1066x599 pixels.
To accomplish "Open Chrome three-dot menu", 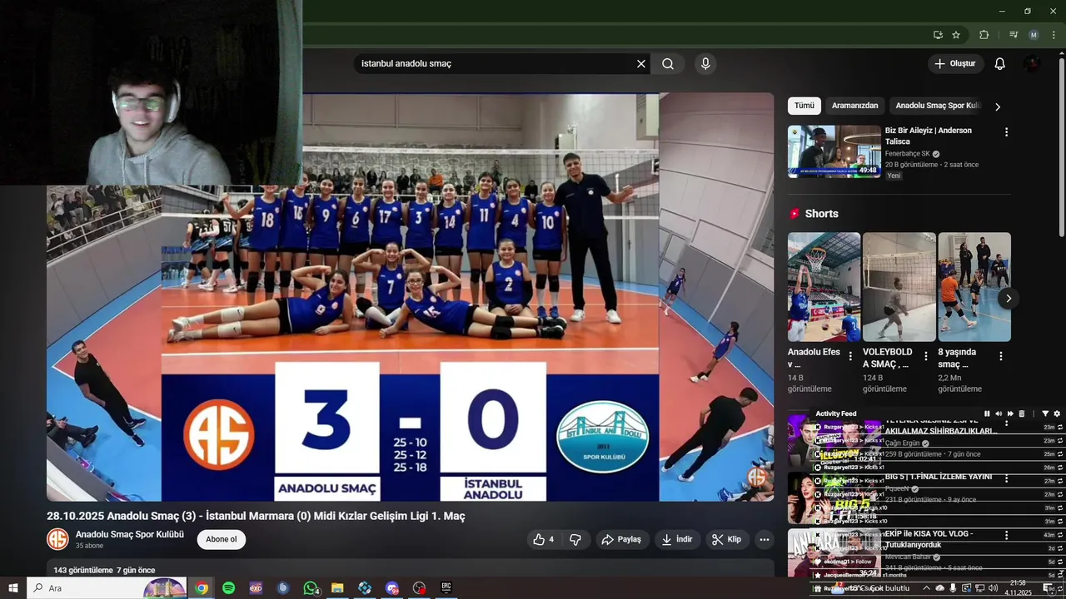I will [x=1054, y=35].
